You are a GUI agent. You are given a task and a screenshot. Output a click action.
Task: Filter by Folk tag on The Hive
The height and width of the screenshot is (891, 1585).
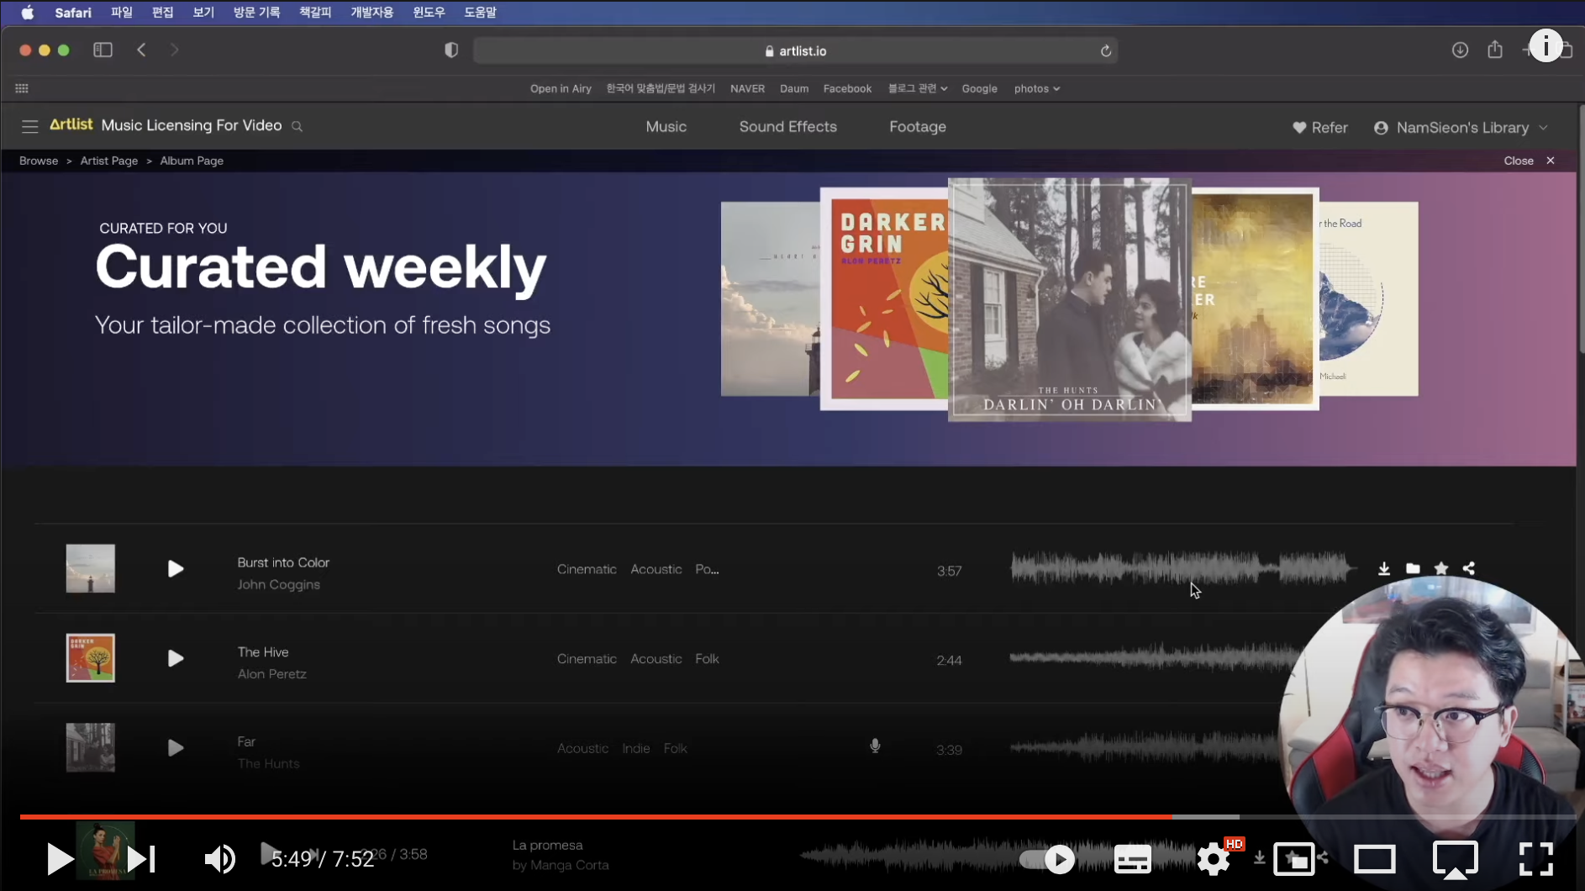click(x=707, y=659)
